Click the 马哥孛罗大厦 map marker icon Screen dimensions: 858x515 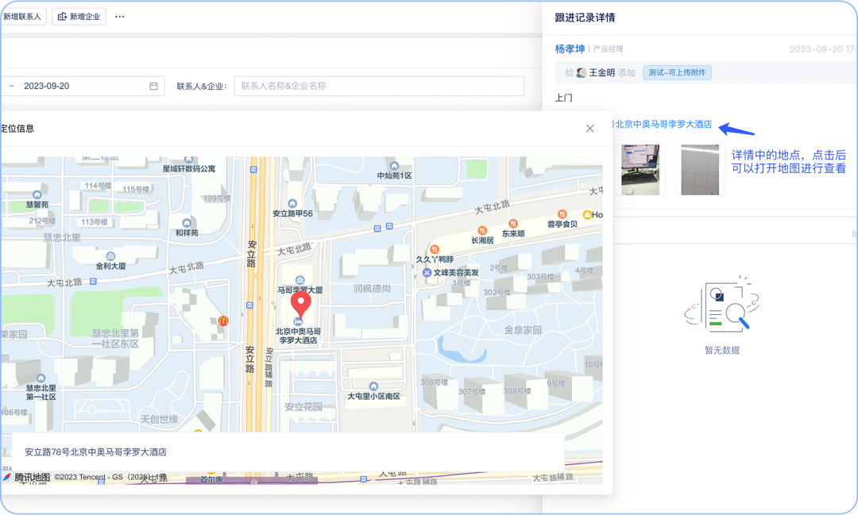pyautogui.click(x=300, y=280)
